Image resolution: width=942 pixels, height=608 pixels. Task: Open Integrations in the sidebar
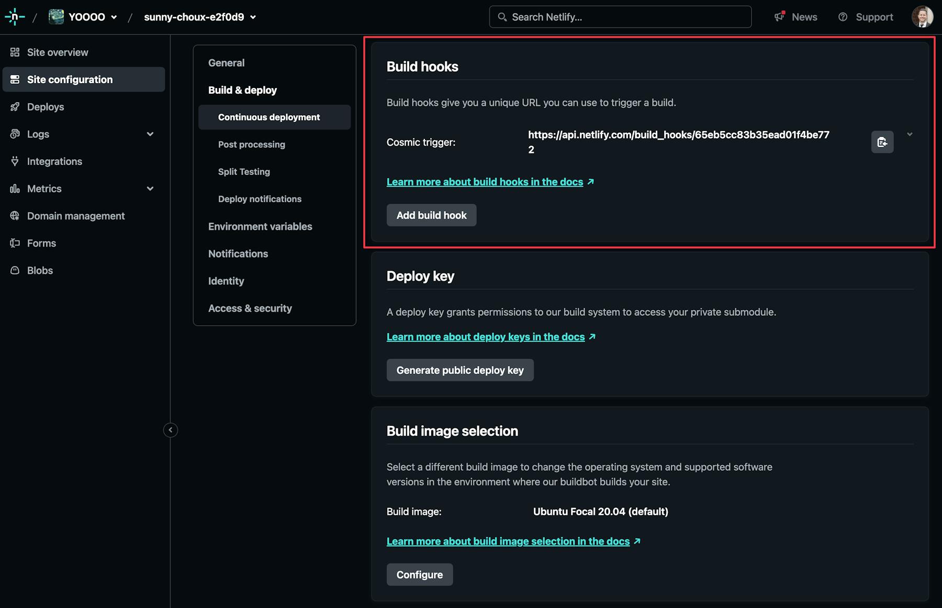(x=84, y=161)
